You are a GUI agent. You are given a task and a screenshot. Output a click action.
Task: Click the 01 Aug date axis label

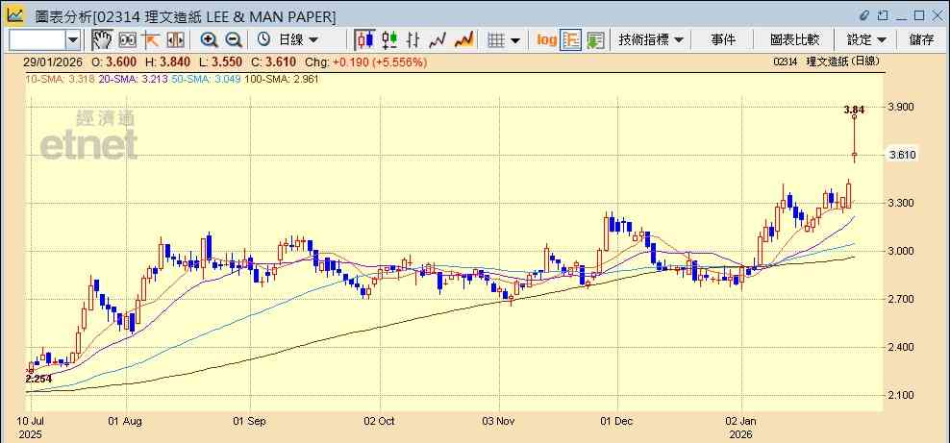pos(126,420)
